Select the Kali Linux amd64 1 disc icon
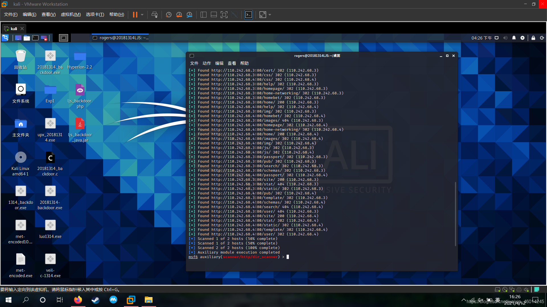 [21, 164]
